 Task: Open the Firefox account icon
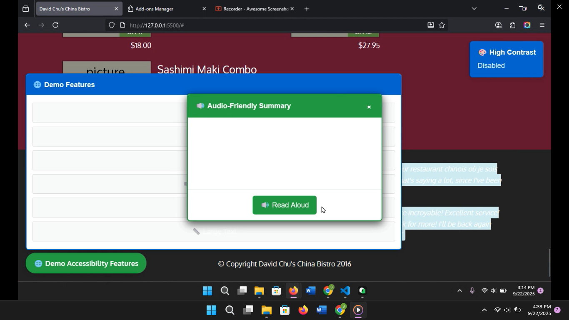click(499, 25)
